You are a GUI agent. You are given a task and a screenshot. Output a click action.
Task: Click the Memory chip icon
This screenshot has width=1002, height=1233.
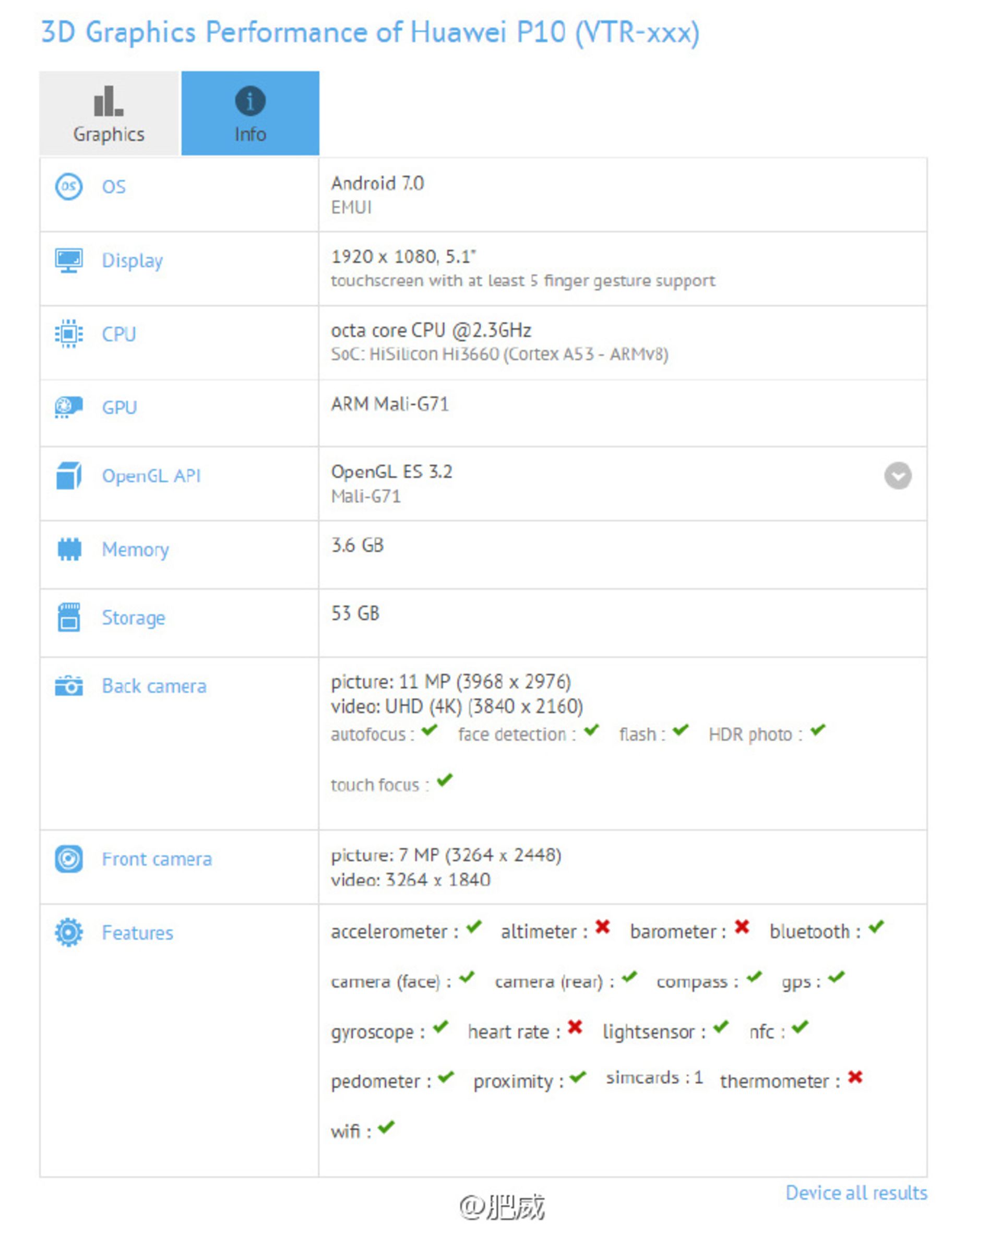click(69, 549)
